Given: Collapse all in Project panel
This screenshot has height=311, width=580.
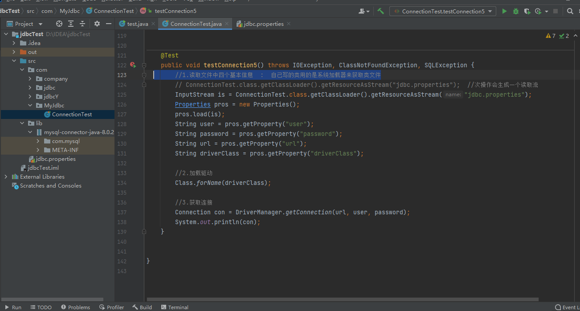Looking at the screenshot, I should (x=82, y=24).
